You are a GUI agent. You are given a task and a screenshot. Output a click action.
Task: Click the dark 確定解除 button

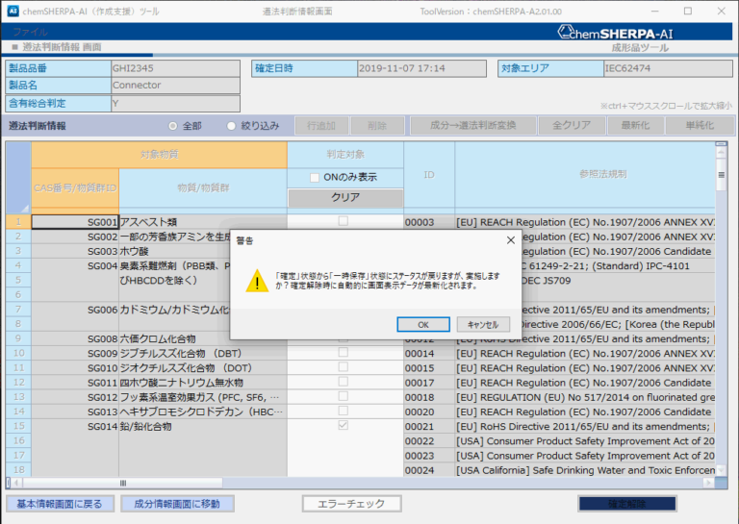(x=626, y=504)
